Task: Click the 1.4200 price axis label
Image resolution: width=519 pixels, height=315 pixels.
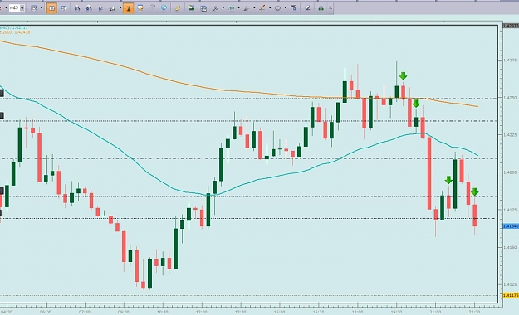Action: 510,172
